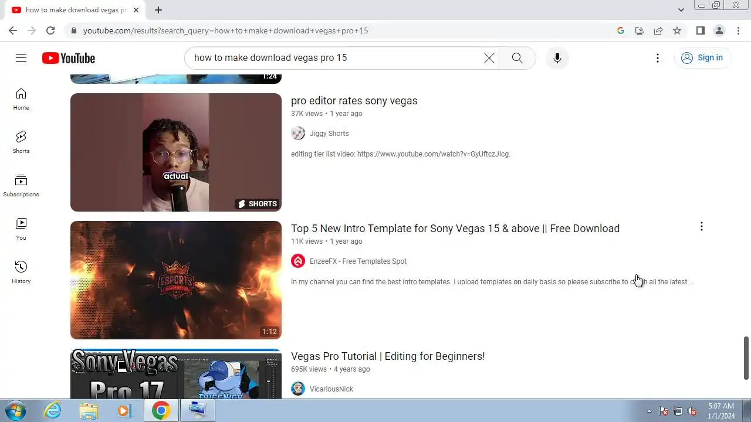751x422 pixels.
Task: Play the Esports fire intro thumbnail
Action: [x=176, y=280]
